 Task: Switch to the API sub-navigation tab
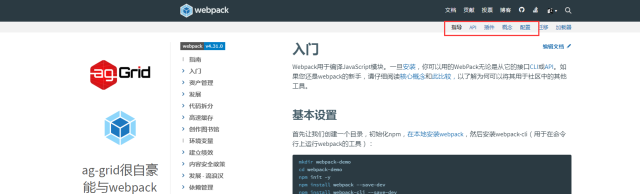point(472,27)
